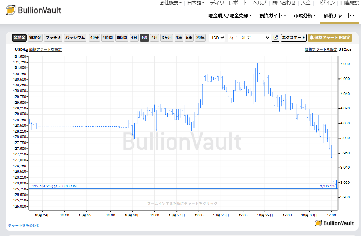Image resolution: width=361 pixels, height=236 pixels.
Task: Open the 問い合わせ link
Action: tap(284, 3)
